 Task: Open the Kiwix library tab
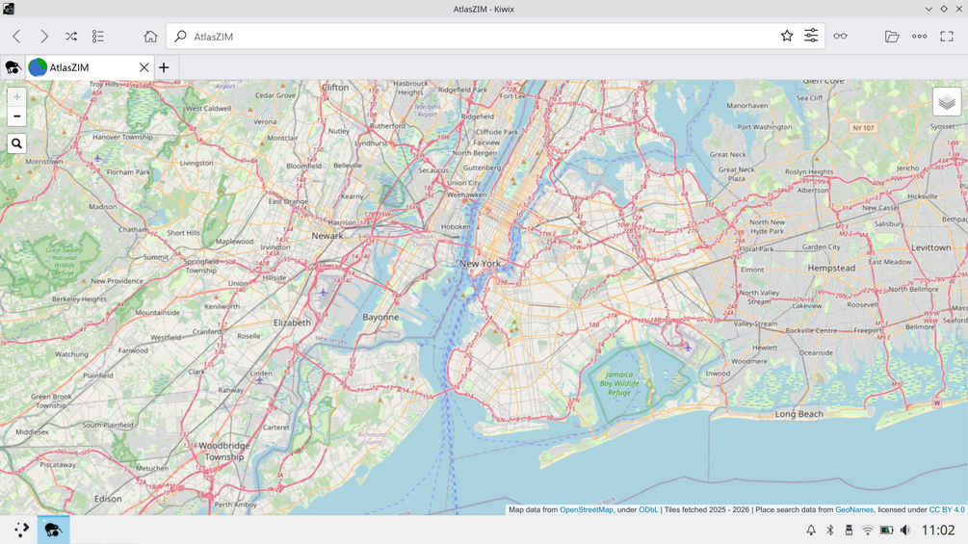tap(13, 67)
